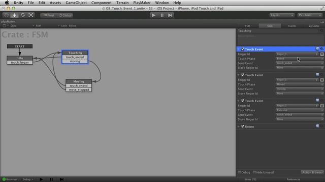Open the Layers dropdown
325x182 pixels.
[x=282, y=15]
